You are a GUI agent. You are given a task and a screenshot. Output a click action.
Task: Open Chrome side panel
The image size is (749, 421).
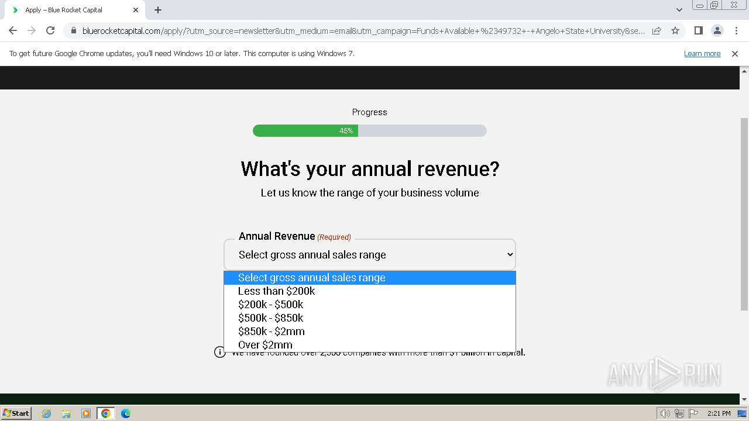[698, 30]
